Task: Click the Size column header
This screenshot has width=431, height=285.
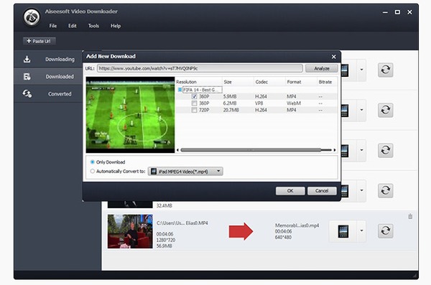Action: tap(238, 82)
